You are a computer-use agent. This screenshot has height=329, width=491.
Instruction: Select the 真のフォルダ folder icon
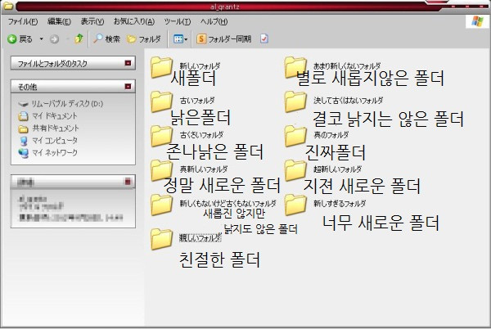pyautogui.click(x=295, y=136)
